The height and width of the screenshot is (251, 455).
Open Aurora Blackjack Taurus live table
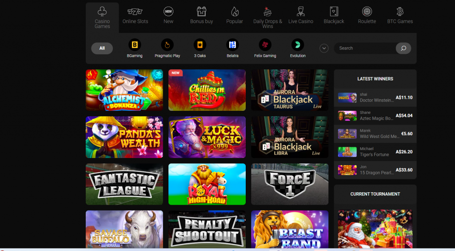pyautogui.click(x=290, y=90)
